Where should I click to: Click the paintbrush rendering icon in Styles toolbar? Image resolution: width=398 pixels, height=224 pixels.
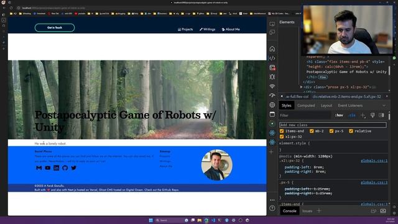click(x=373, y=115)
